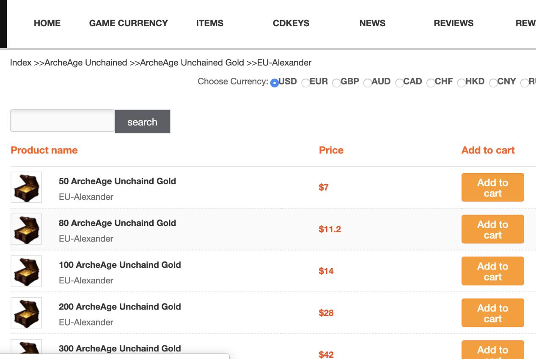Open the CDKEYS menu
536x359 pixels.
point(291,24)
